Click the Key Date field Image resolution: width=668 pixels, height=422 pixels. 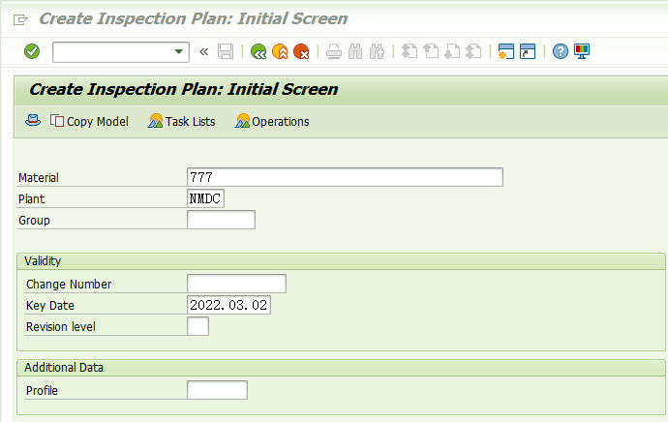[x=228, y=305]
